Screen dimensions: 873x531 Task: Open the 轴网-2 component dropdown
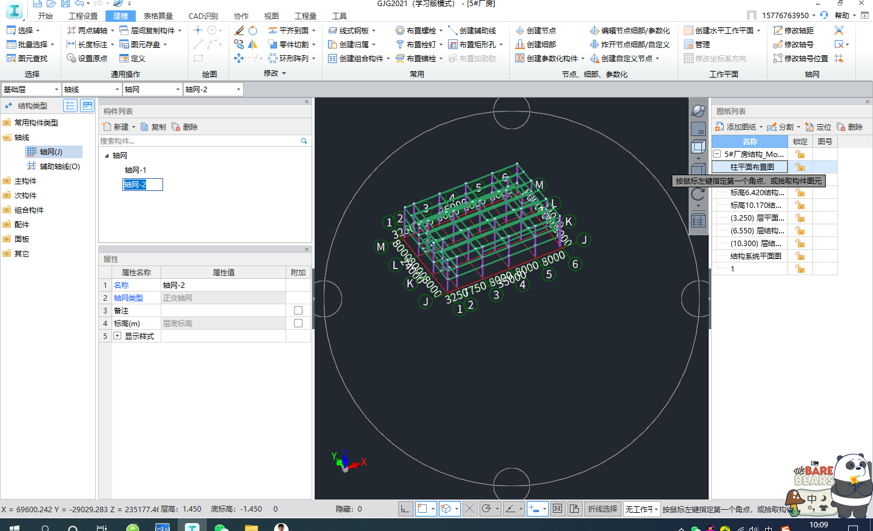click(213, 89)
